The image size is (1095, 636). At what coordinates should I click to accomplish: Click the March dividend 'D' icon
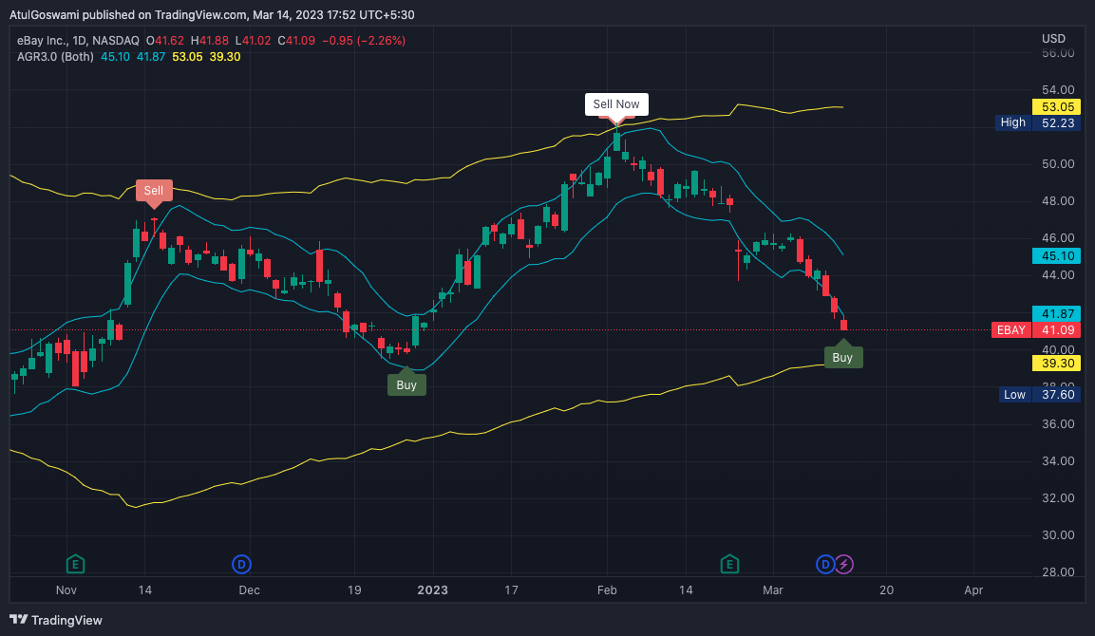point(825,564)
